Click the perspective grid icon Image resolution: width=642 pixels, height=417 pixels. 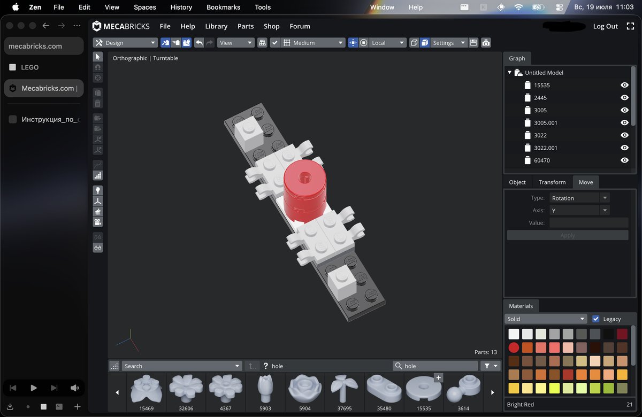click(x=262, y=43)
